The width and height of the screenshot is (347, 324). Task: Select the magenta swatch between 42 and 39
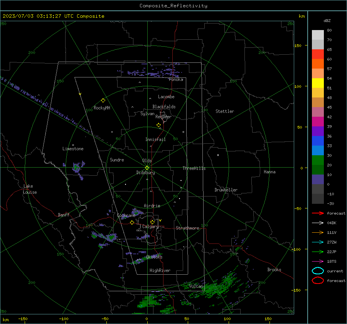318,122
